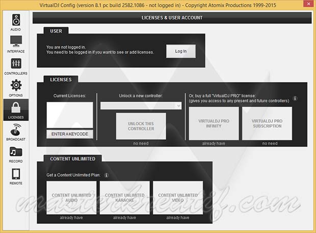Image resolution: width=316 pixels, height=233 pixels.
Task: Click the 'already have' text under Pro Infinity
Action: pyautogui.click(x=214, y=143)
